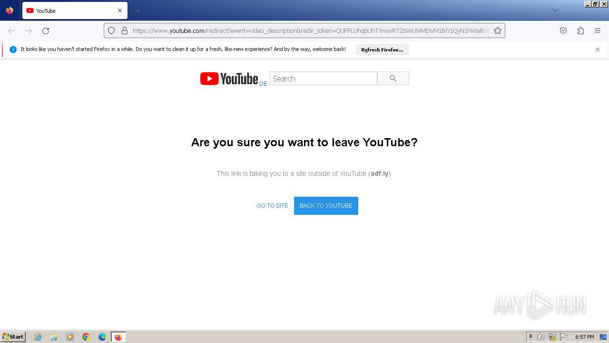
Task: Expand the list all tabs chevron
Action: (x=555, y=10)
